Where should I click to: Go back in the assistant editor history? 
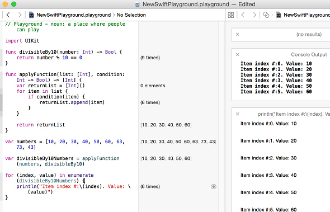(243, 15)
